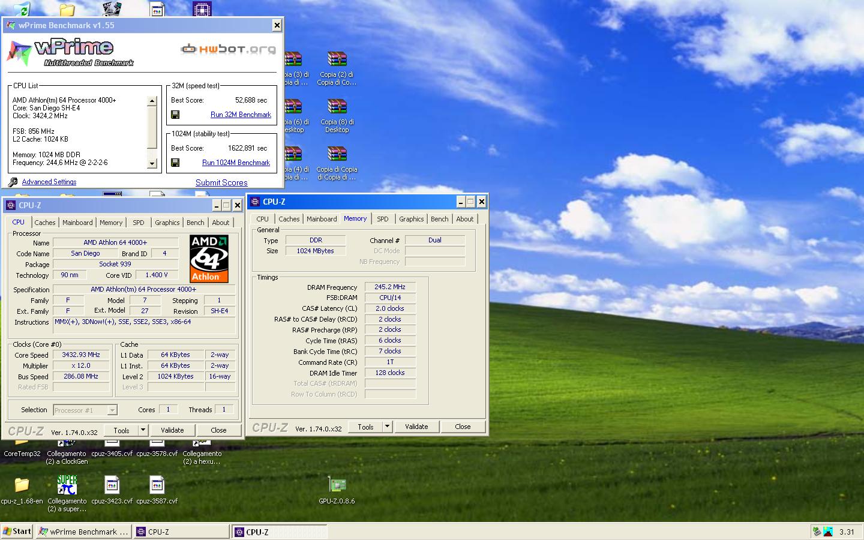Run 32M Benchmark link
Viewport: 864px width, 540px height.
coord(241,115)
